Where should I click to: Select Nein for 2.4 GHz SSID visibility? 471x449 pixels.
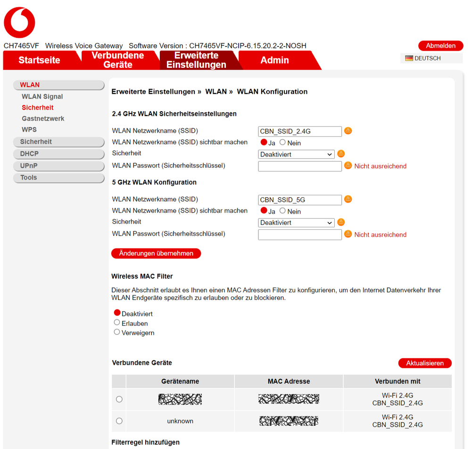pos(282,142)
